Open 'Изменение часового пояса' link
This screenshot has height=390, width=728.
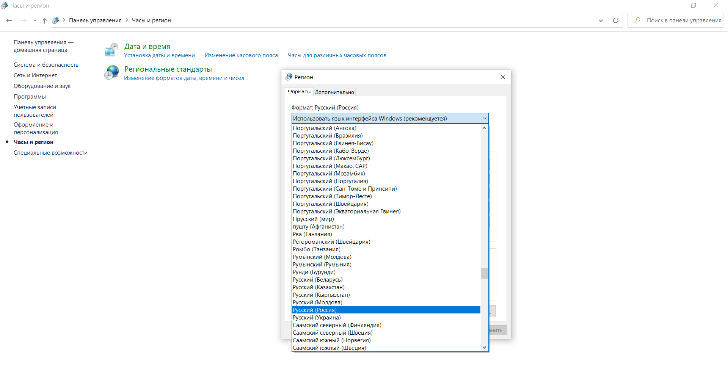coord(241,55)
